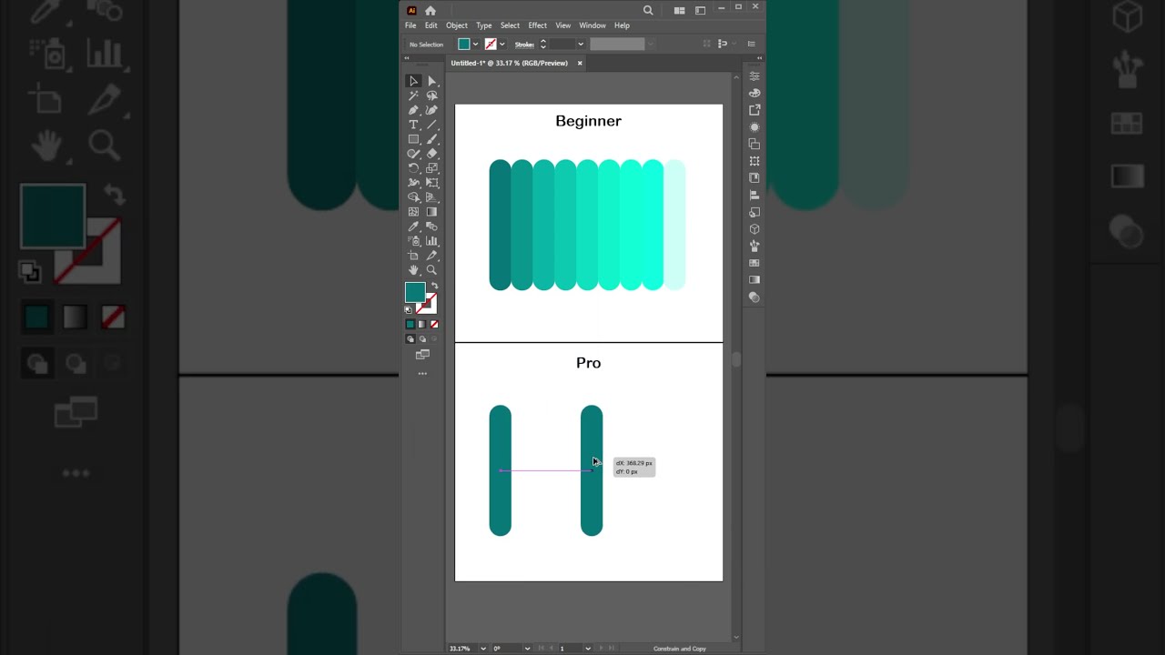Image resolution: width=1165 pixels, height=655 pixels.
Task: Select the Eyedropper tool
Action: point(413,227)
